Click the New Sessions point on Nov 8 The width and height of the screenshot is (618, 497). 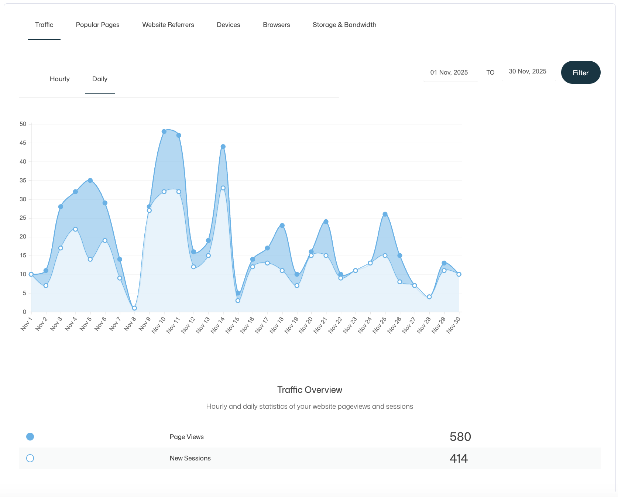click(x=134, y=308)
